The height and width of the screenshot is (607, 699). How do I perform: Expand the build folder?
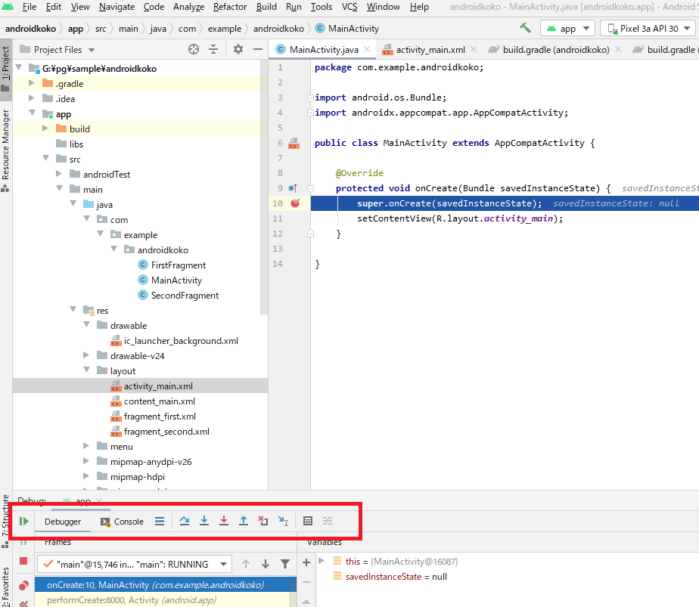click(45, 129)
